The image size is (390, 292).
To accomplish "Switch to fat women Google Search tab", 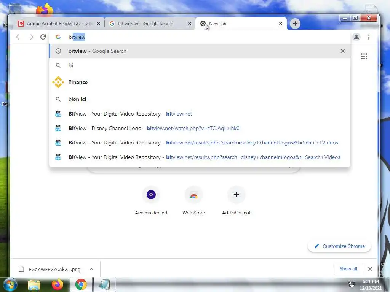I will (150, 24).
